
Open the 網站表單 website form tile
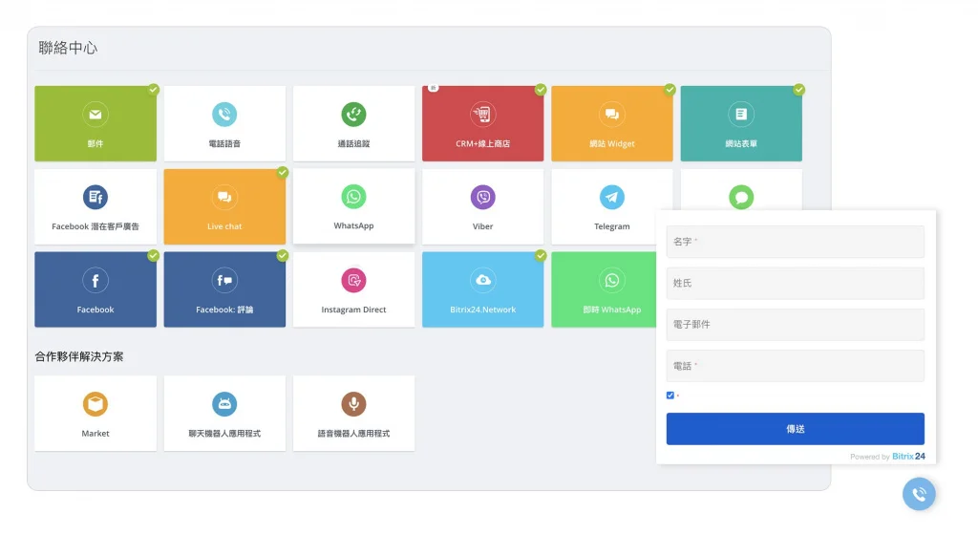coord(741,123)
